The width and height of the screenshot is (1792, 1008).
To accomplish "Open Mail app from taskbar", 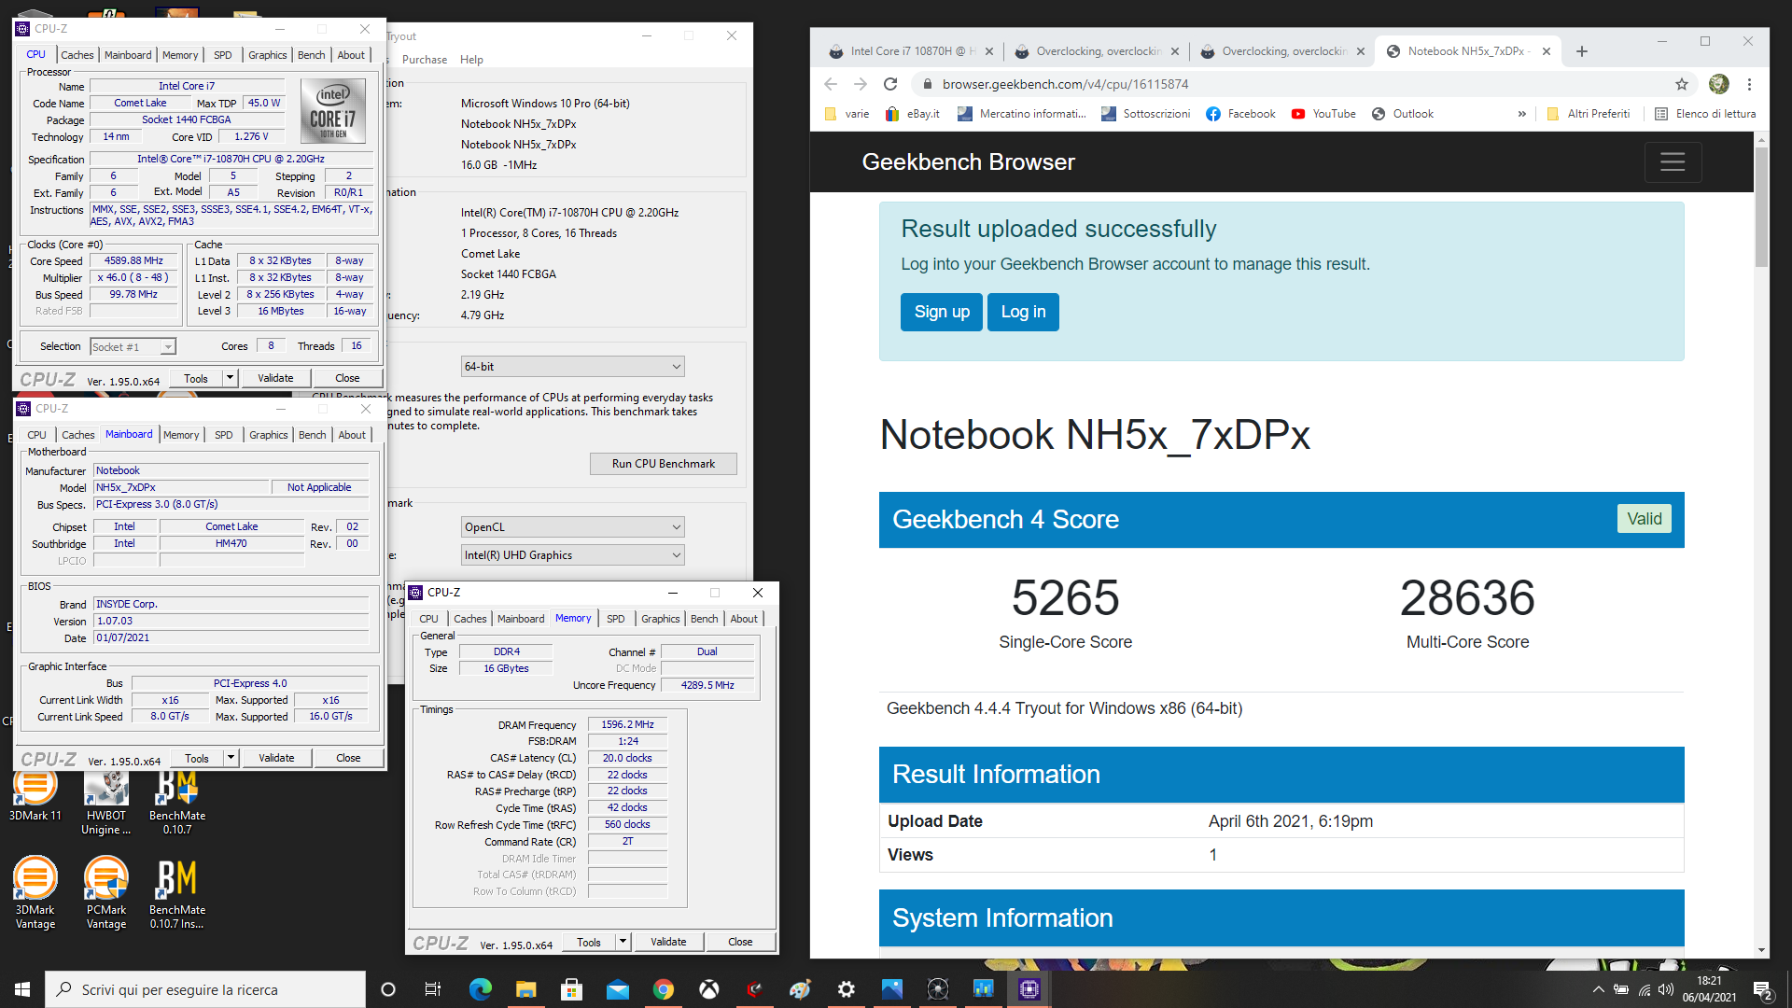I will 617,989.
